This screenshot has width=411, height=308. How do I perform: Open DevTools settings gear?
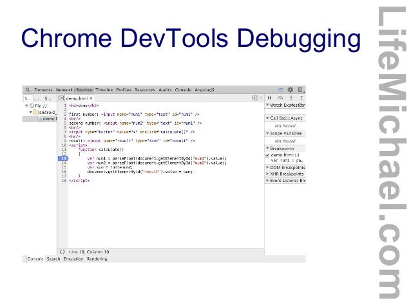pos(290,90)
